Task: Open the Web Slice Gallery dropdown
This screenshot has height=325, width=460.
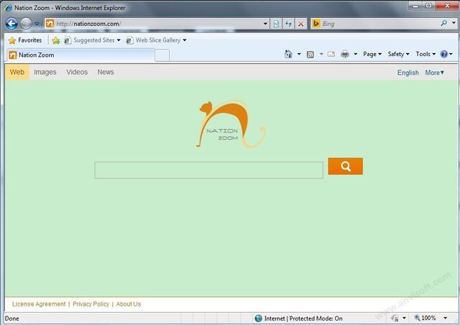Action: [x=157, y=40]
